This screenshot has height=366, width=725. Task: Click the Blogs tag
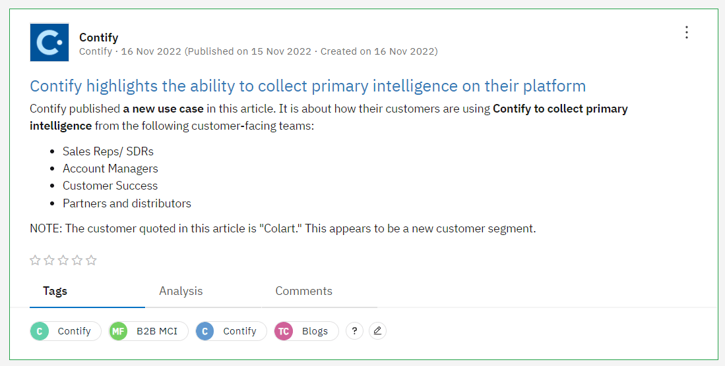coord(307,331)
